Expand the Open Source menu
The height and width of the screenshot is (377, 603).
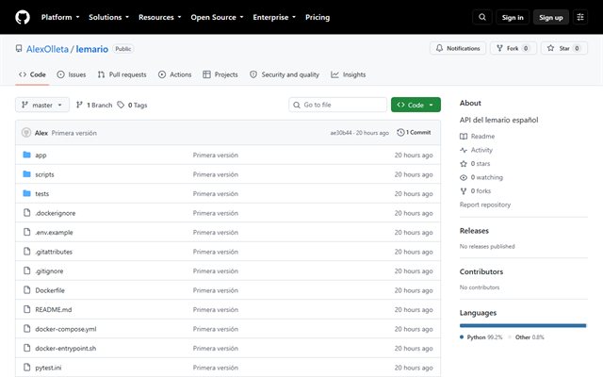click(x=217, y=17)
